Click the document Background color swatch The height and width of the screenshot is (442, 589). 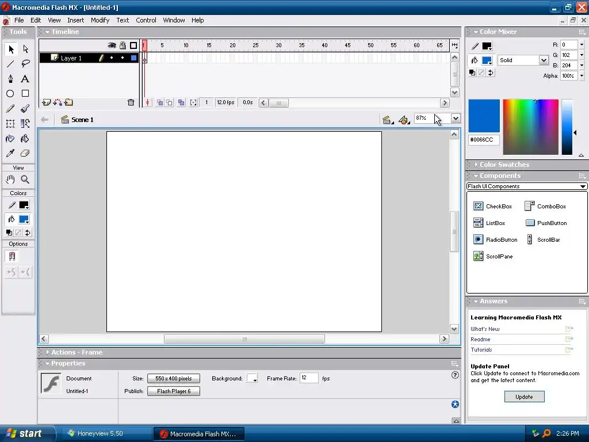coord(252,379)
